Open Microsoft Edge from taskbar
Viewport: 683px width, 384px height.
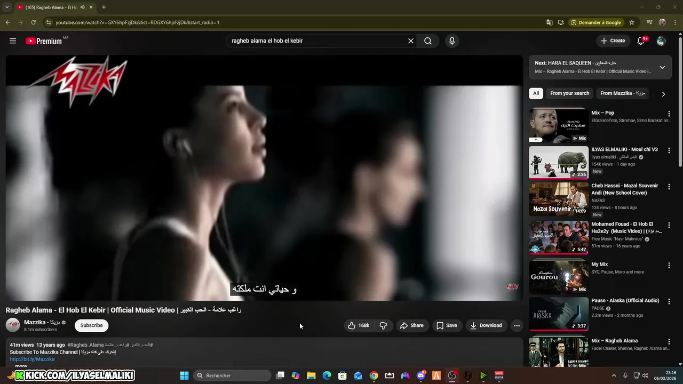tap(327, 375)
